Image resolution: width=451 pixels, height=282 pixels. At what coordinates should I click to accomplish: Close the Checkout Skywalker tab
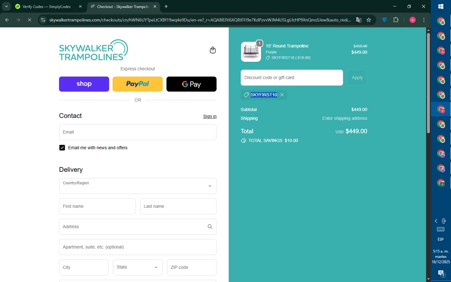click(x=155, y=7)
